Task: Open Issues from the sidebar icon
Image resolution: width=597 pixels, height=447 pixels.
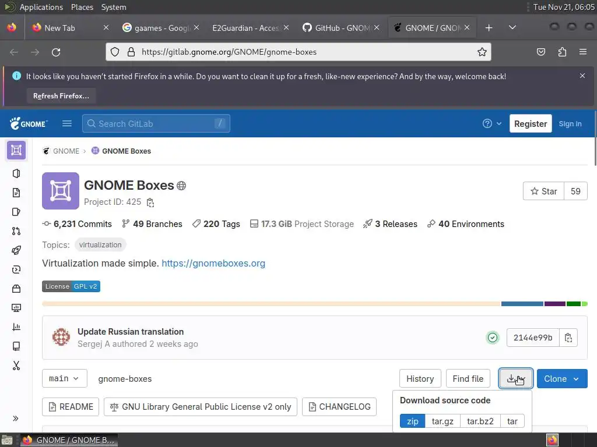Action: pyautogui.click(x=16, y=212)
